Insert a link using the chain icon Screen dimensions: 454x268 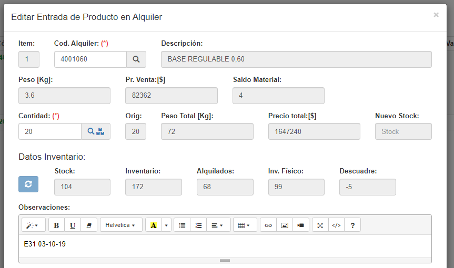click(x=268, y=225)
